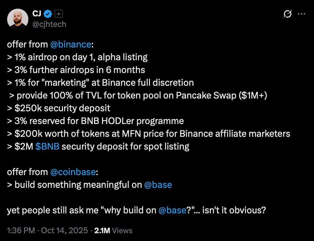Click the "$250k security deposit" line
Image resolution: width=314 pixels, height=241 pixels.
tap(58, 108)
